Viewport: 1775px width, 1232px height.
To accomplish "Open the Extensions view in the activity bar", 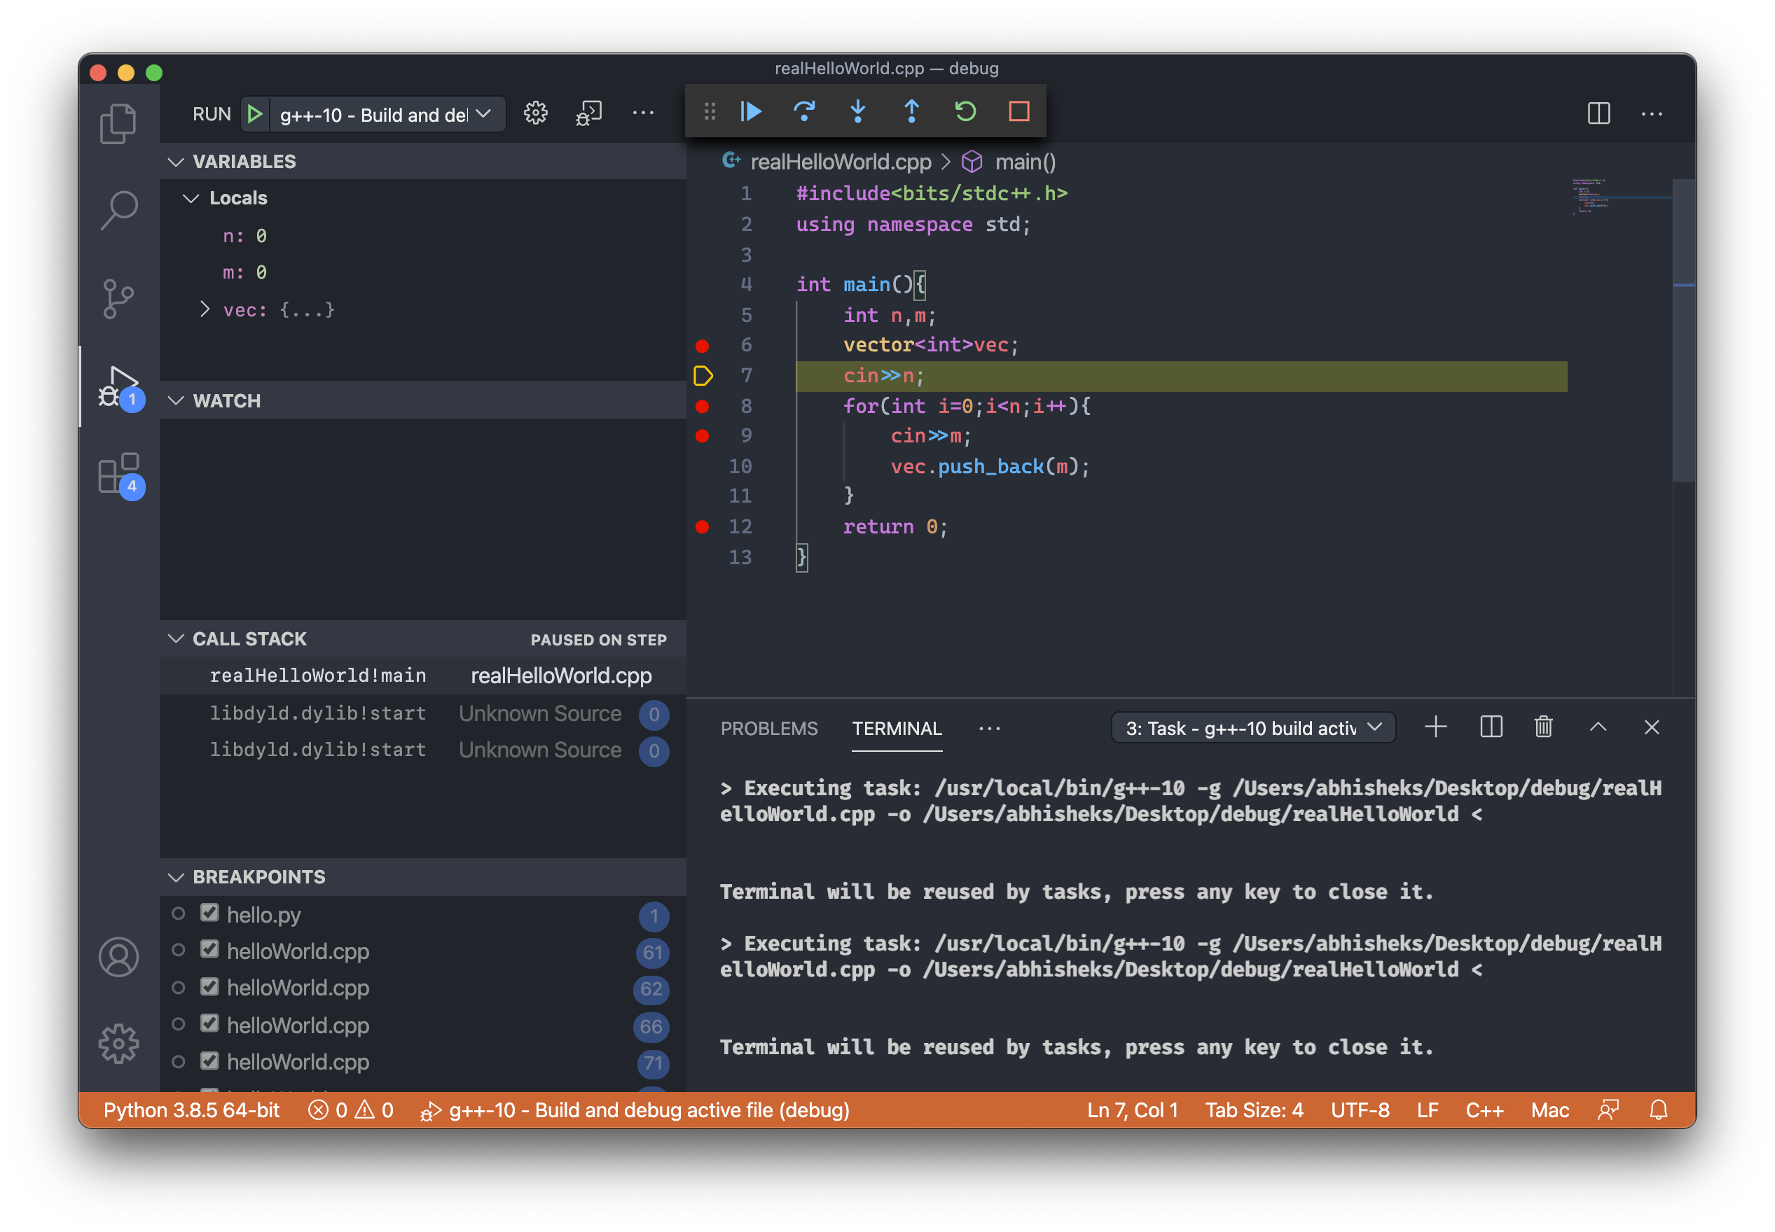I will (118, 473).
